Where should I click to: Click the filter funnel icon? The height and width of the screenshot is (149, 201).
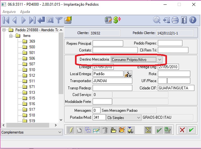coord(59,20)
